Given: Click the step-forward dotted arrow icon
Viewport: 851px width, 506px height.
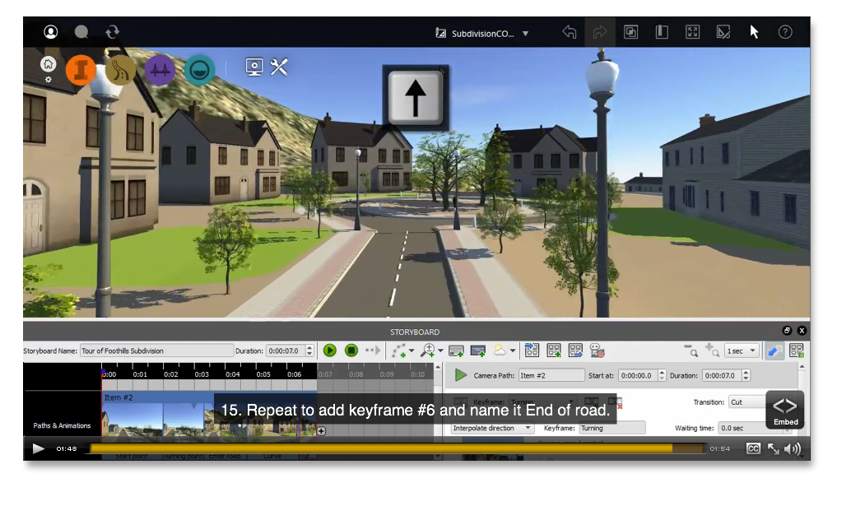Looking at the screenshot, I should coord(372,350).
